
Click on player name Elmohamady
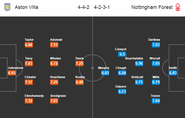point(34,96)
